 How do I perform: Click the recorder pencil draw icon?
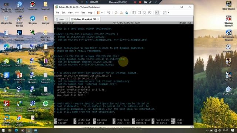(x=150, y=2)
